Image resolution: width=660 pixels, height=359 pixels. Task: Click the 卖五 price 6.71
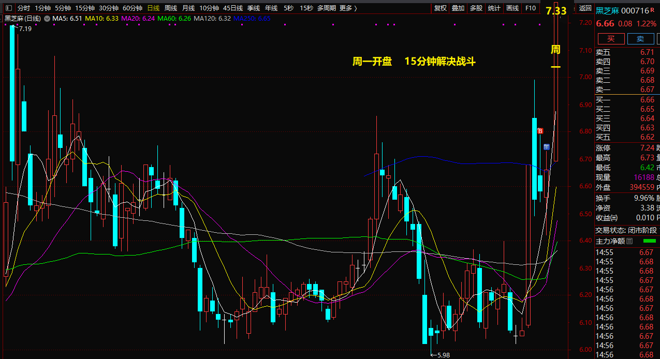pyautogui.click(x=647, y=52)
